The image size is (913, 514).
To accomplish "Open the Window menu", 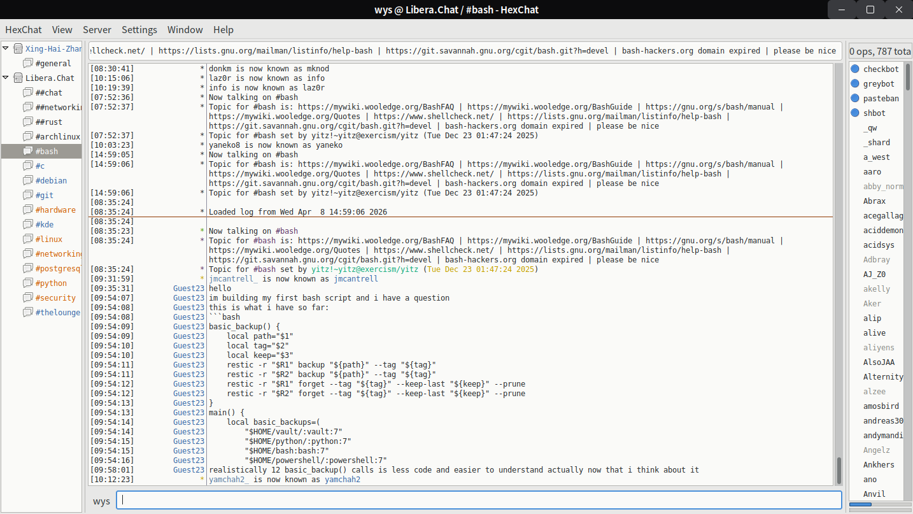I will click(185, 29).
